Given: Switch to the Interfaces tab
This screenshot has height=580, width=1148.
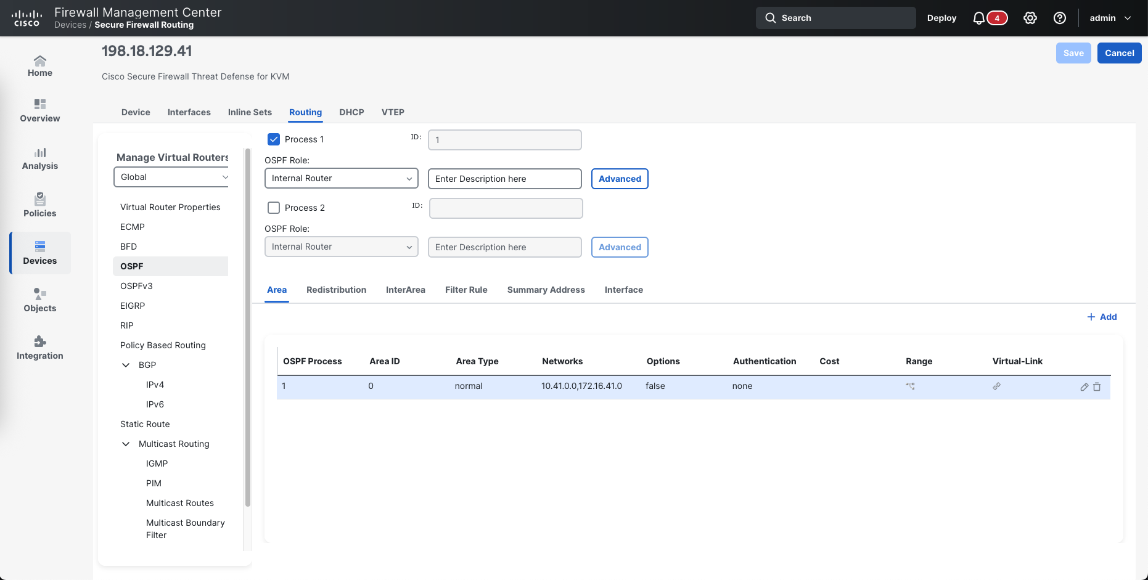Looking at the screenshot, I should (189, 112).
